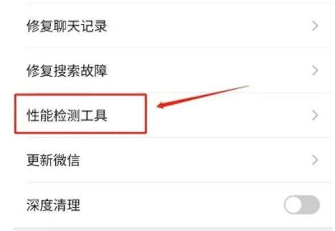335x231 pixels.
Task: Click the red arrow's thin tail end
Action: (247, 86)
